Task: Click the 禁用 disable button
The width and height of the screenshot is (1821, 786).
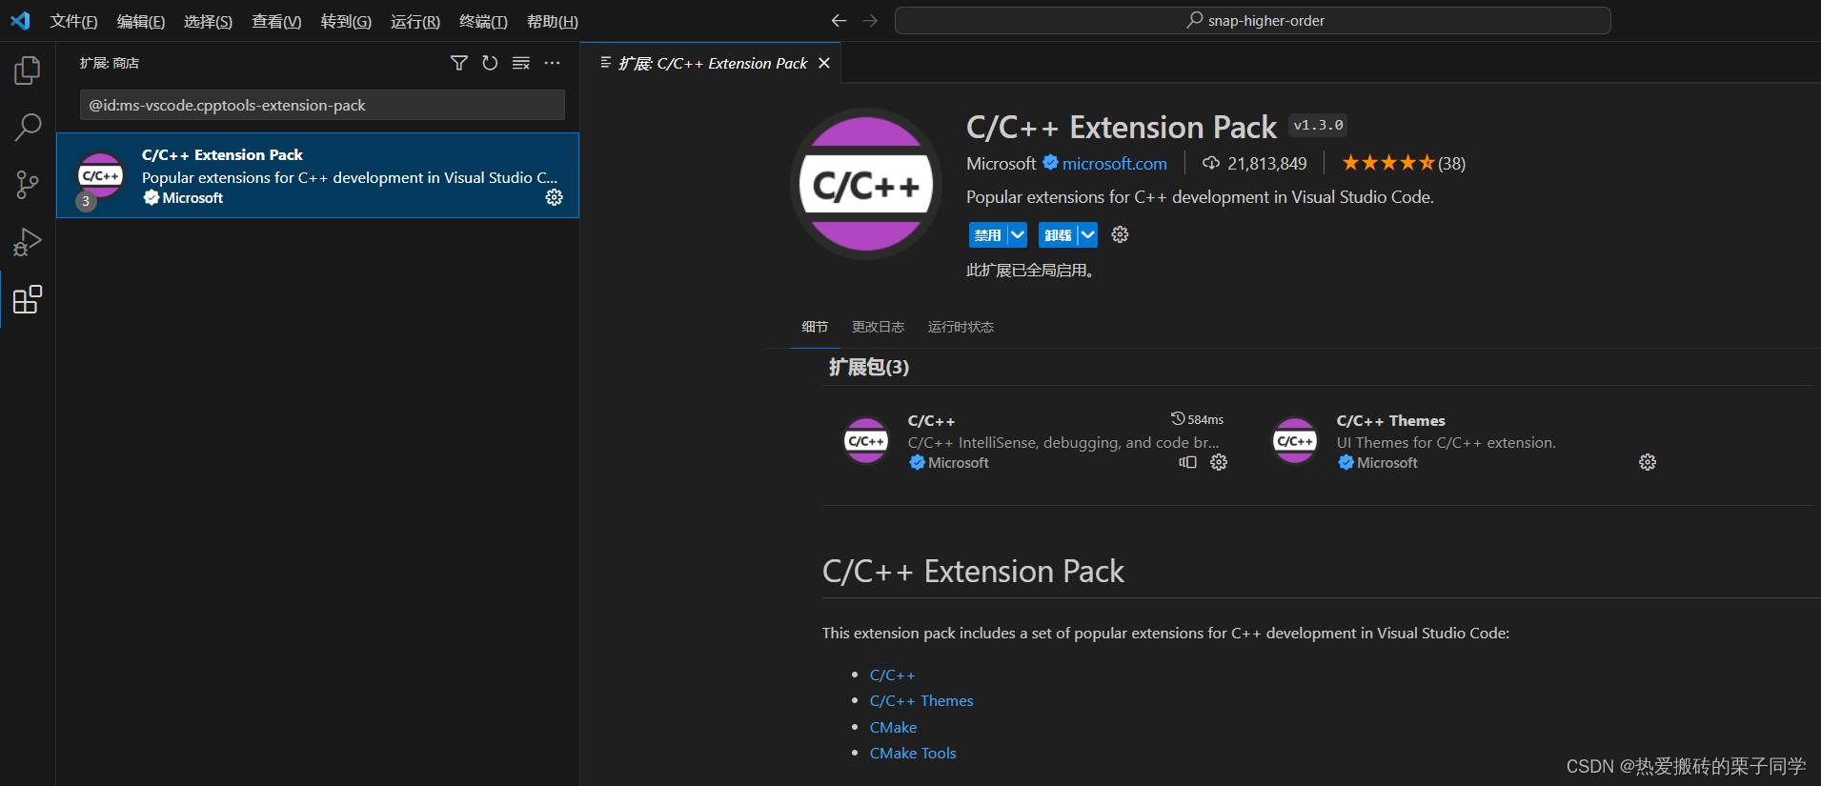Action: (x=988, y=234)
